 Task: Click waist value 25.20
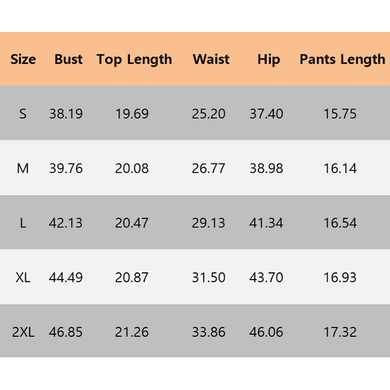(208, 114)
